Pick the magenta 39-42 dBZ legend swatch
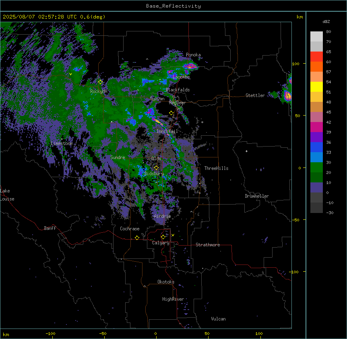 point(316,127)
